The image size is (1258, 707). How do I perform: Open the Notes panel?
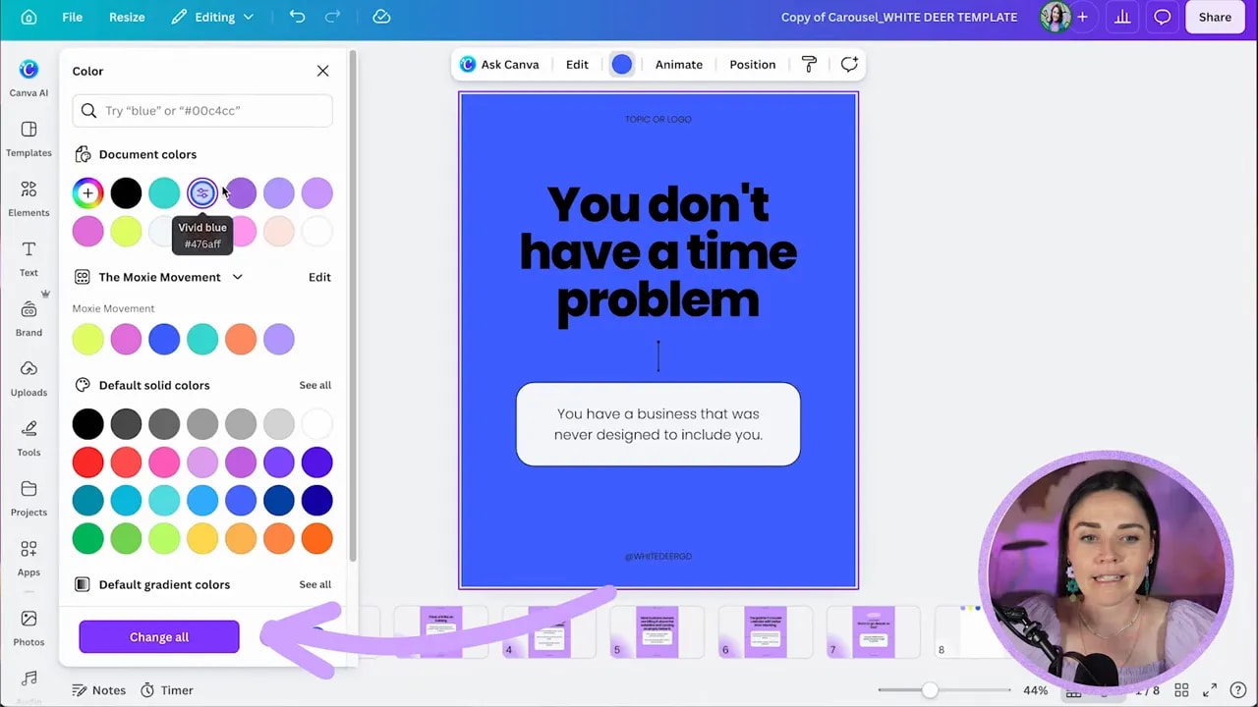pos(99,690)
